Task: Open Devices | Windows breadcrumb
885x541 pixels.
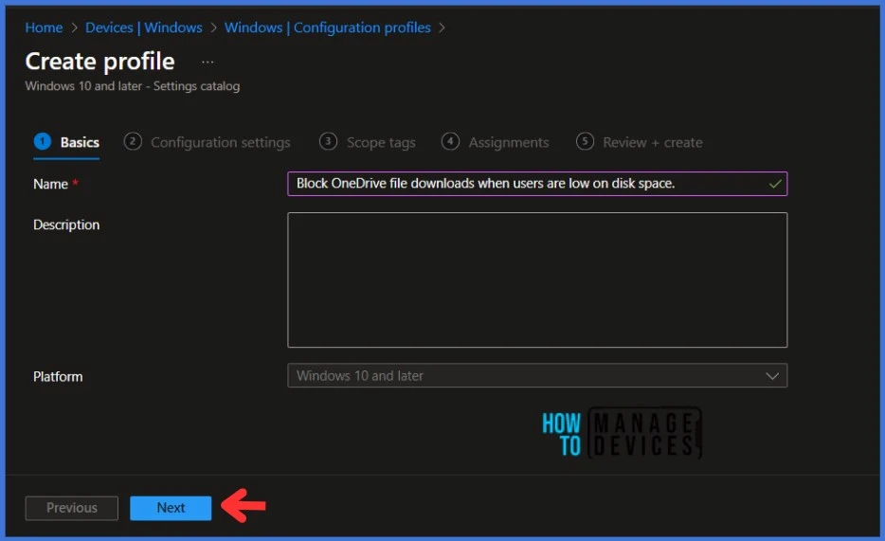Action: [143, 27]
